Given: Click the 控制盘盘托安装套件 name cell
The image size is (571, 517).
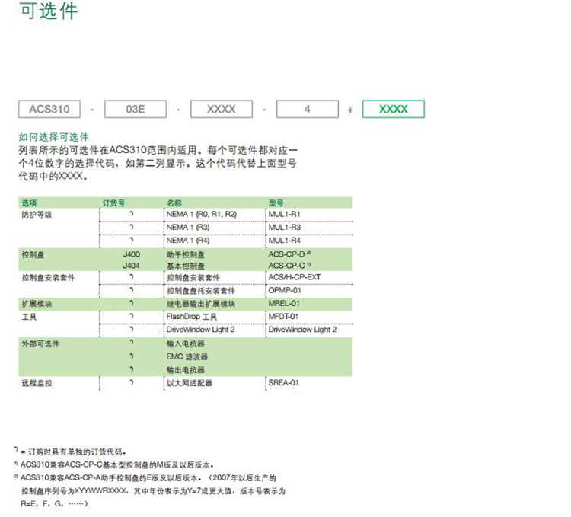Looking at the screenshot, I should (201, 291).
